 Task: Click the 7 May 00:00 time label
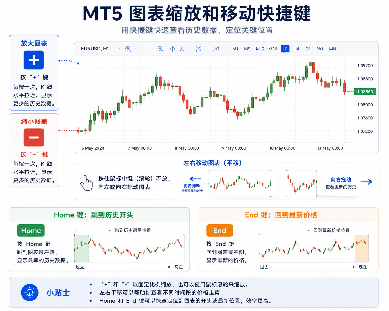pyautogui.click(x=140, y=148)
